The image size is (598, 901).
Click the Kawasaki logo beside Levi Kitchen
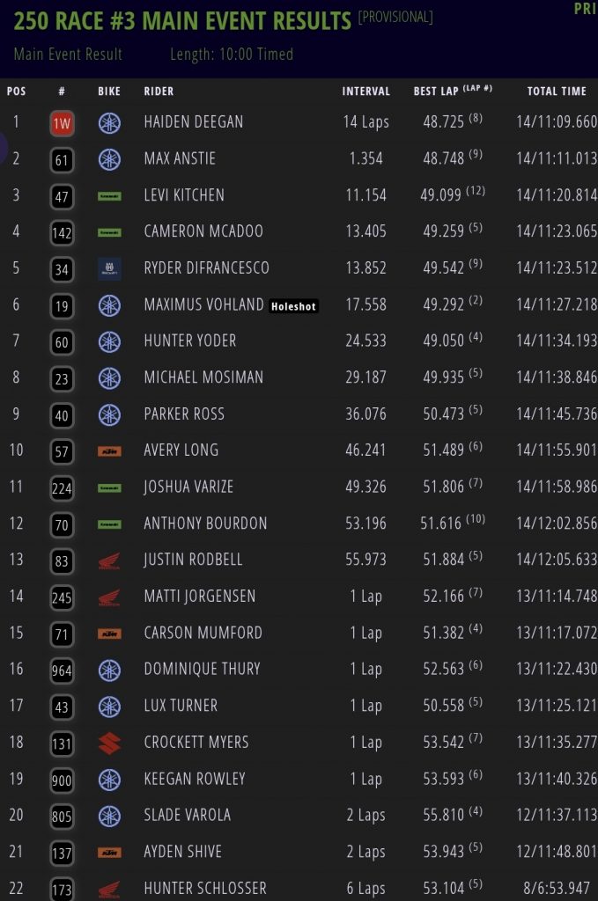tap(109, 195)
